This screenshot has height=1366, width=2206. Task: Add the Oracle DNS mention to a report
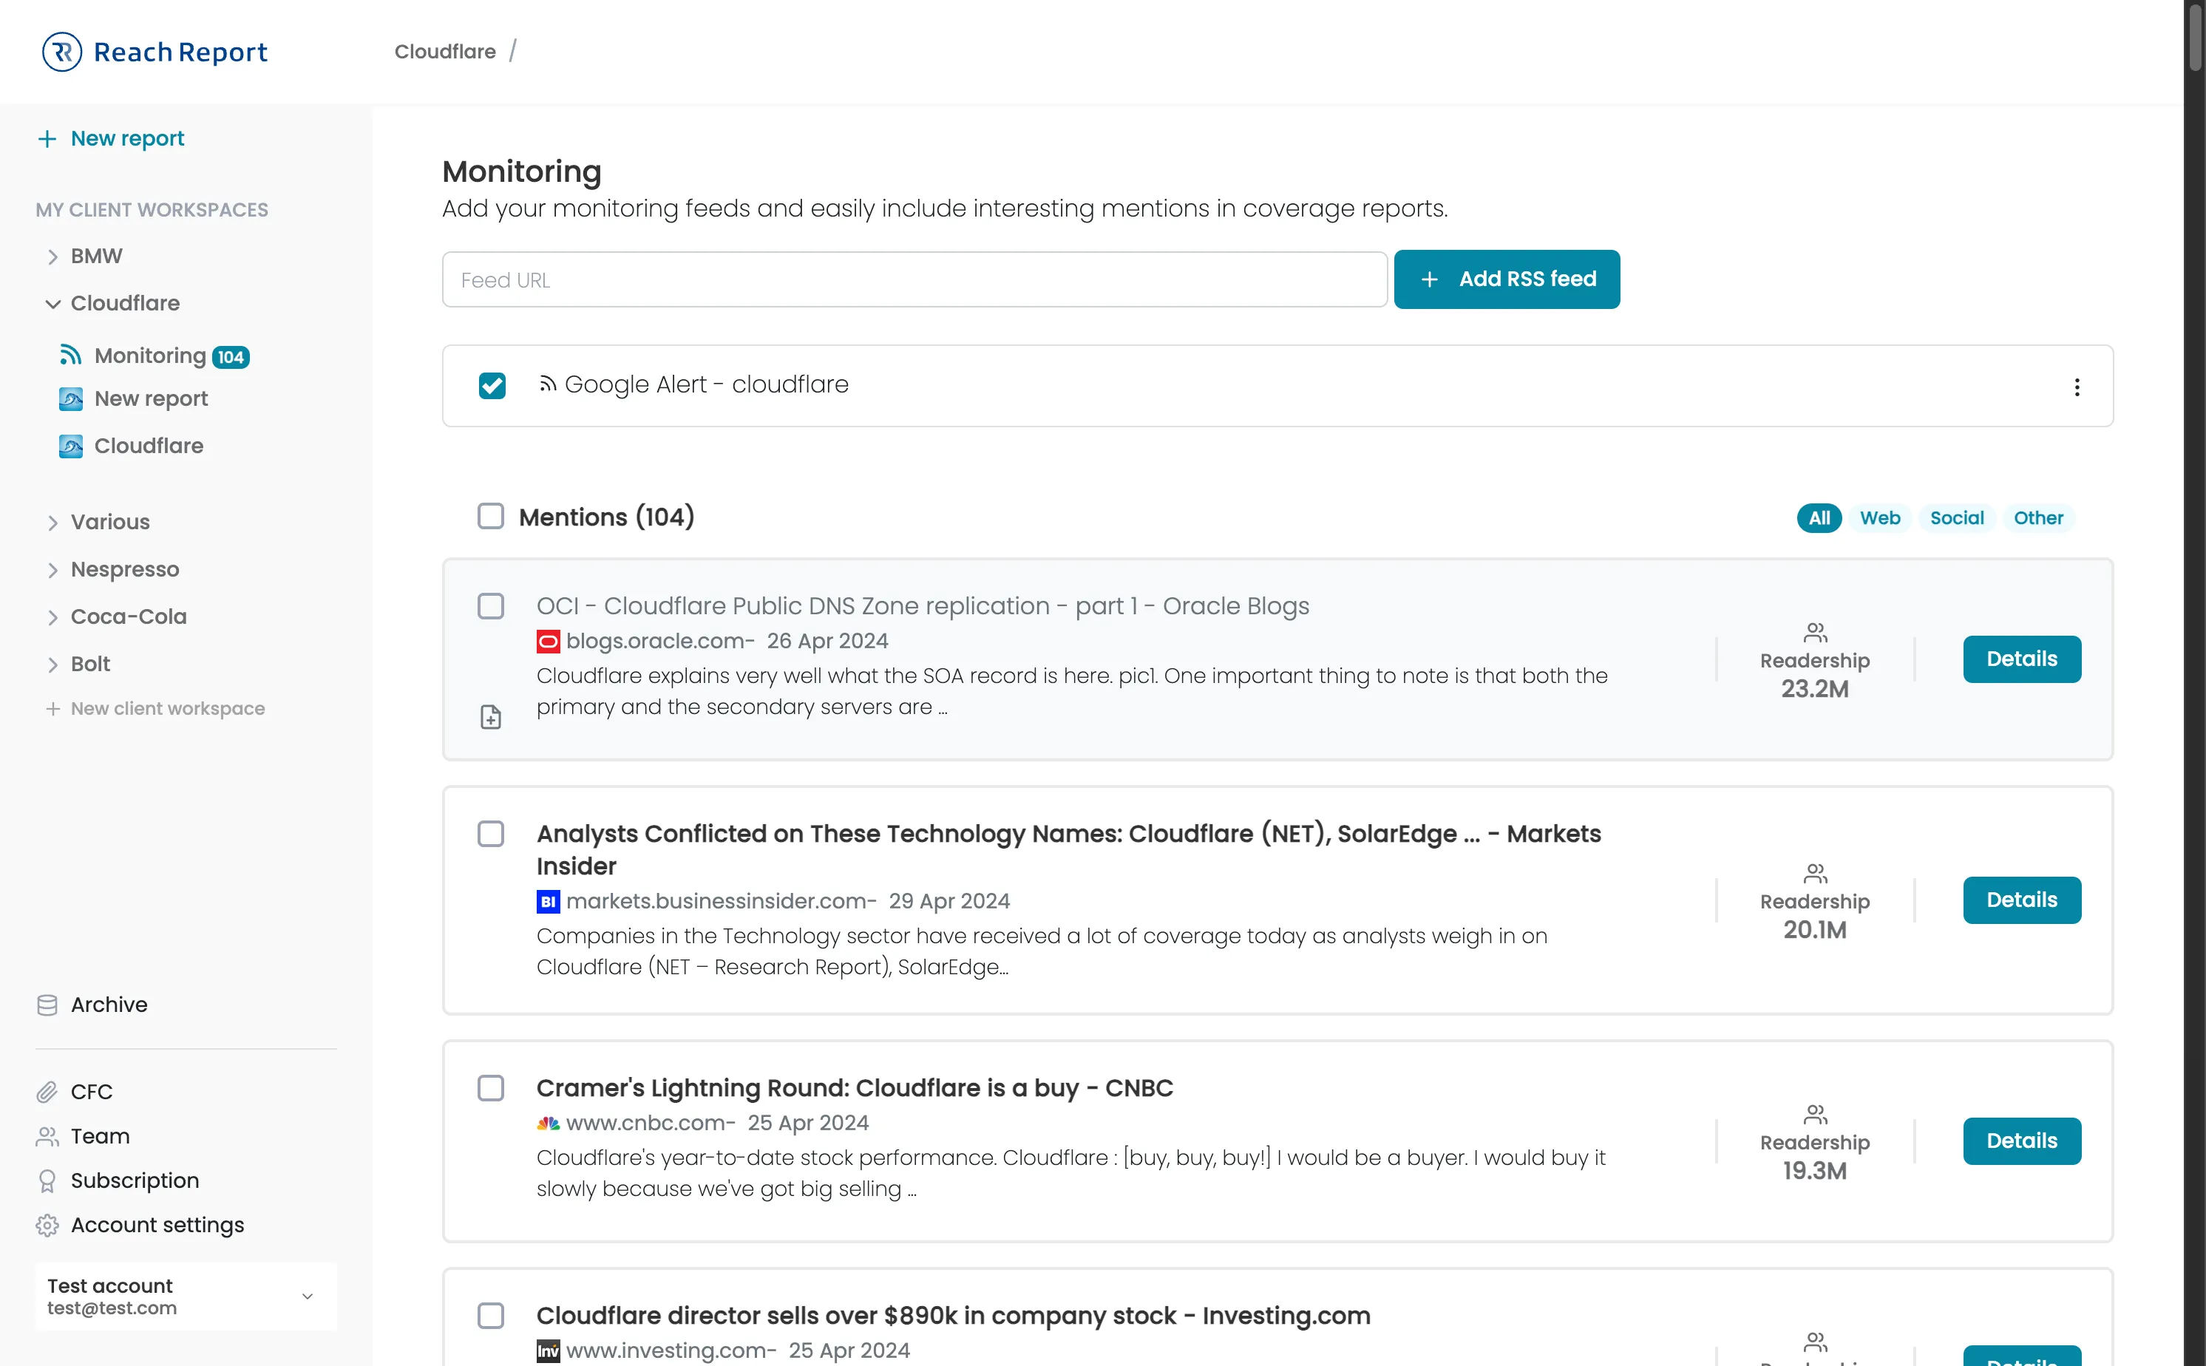[x=491, y=716]
